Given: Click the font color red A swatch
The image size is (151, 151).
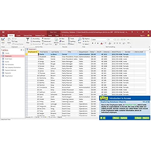Looking at the screenshot, I should tap(101, 43).
